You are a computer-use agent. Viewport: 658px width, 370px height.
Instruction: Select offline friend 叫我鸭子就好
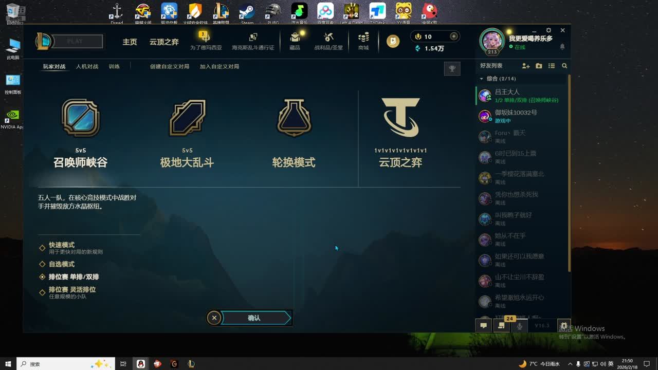[x=521, y=219]
